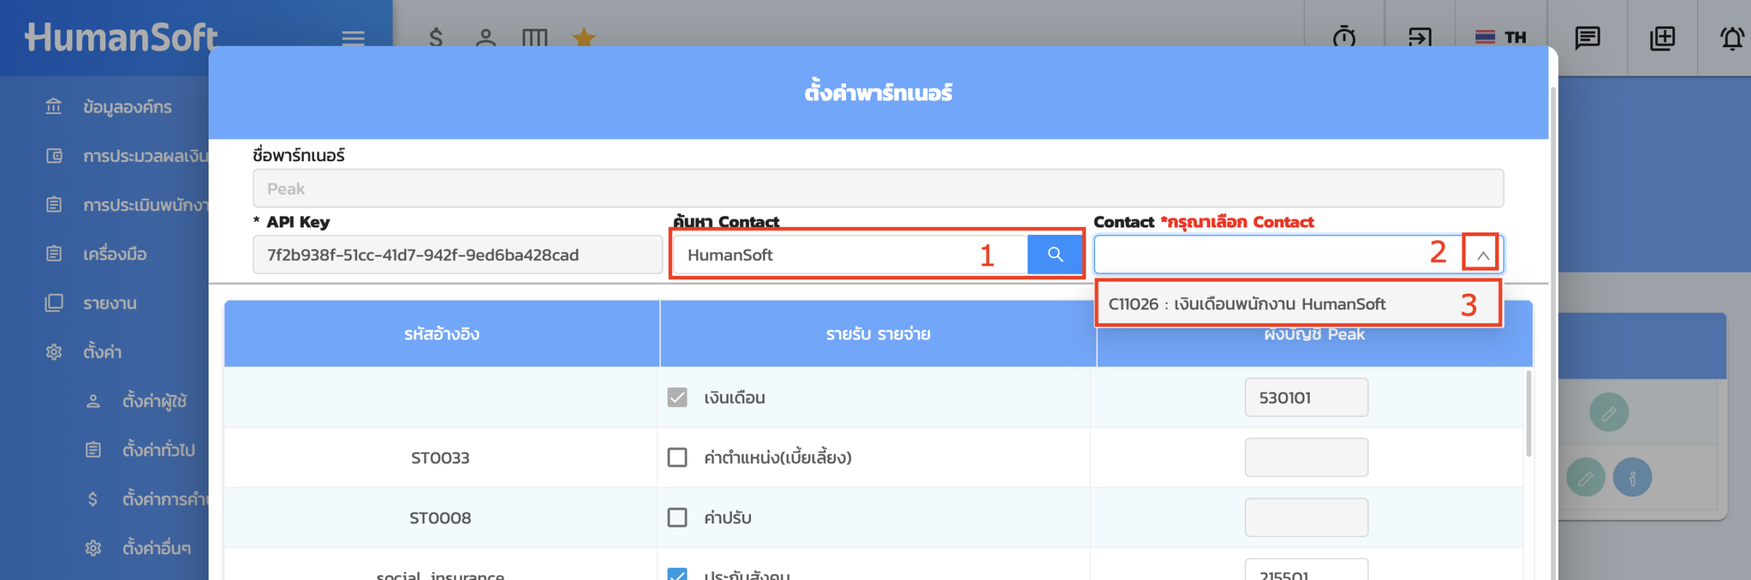Edit Peak account code 530101

click(1306, 398)
